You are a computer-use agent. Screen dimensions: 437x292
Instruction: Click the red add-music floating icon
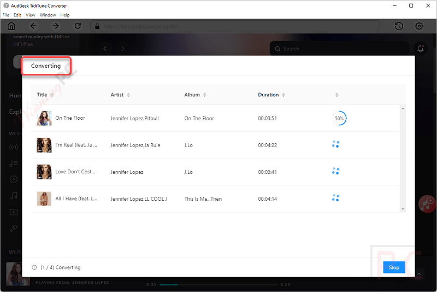(427, 204)
